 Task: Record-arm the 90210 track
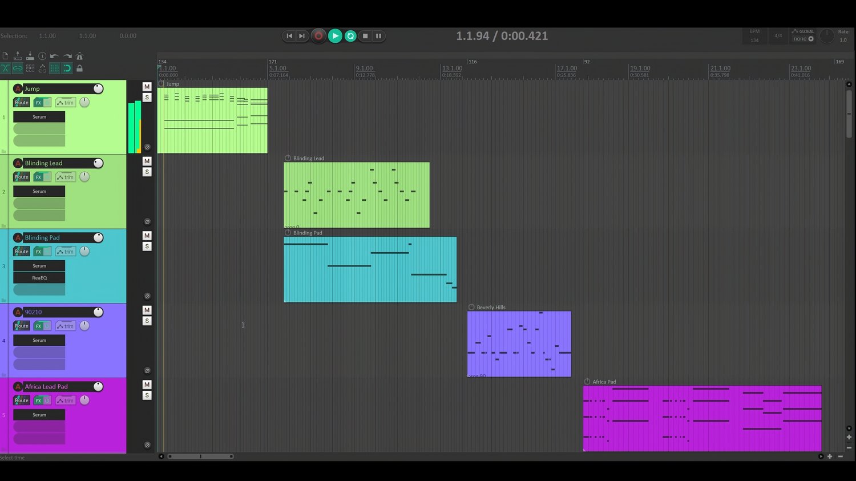click(18, 312)
